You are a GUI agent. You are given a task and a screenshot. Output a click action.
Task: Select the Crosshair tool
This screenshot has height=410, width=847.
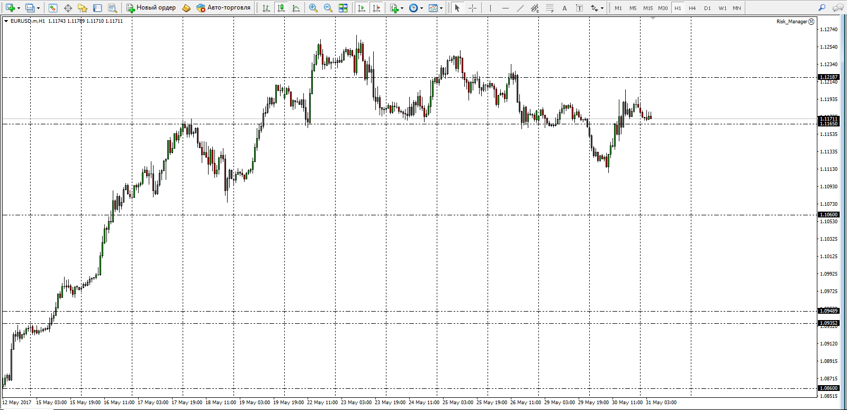[472, 8]
